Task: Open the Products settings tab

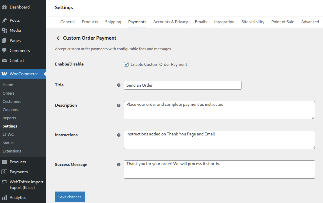Action: tap(90, 22)
